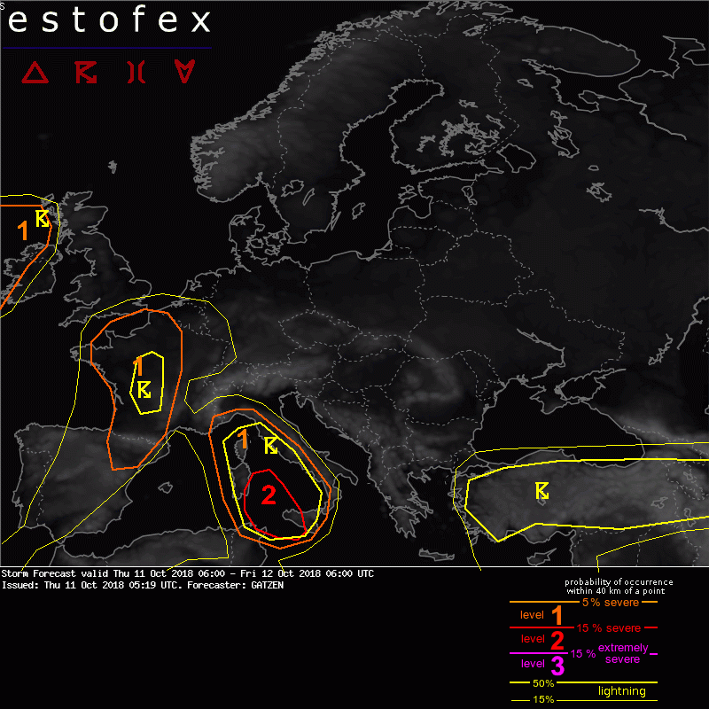The width and height of the screenshot is (709, 709).
Task: Click the orange '5 % severe' legend label
Action: 611,603
